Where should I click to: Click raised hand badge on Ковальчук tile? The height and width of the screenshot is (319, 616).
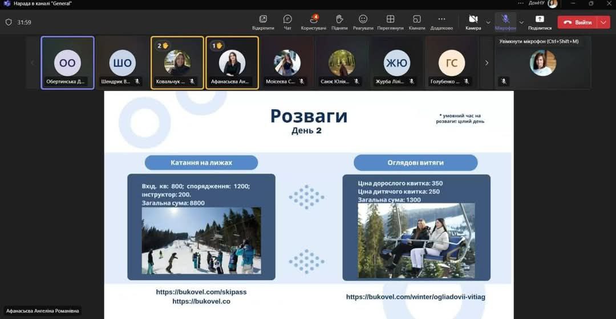(x=163, y=46)
